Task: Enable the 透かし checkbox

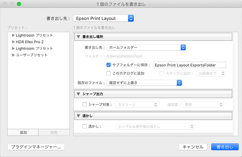Action: tap(84, 126)
